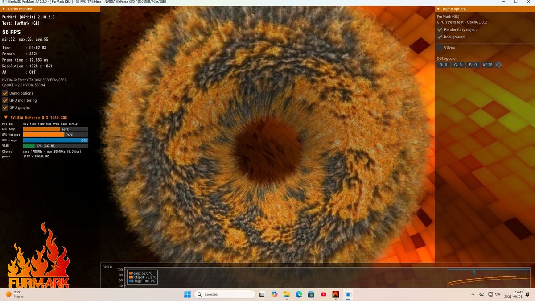Click the R: 0 bgcolor field
This screenshot has height=301, width=535.
[444, 65]
